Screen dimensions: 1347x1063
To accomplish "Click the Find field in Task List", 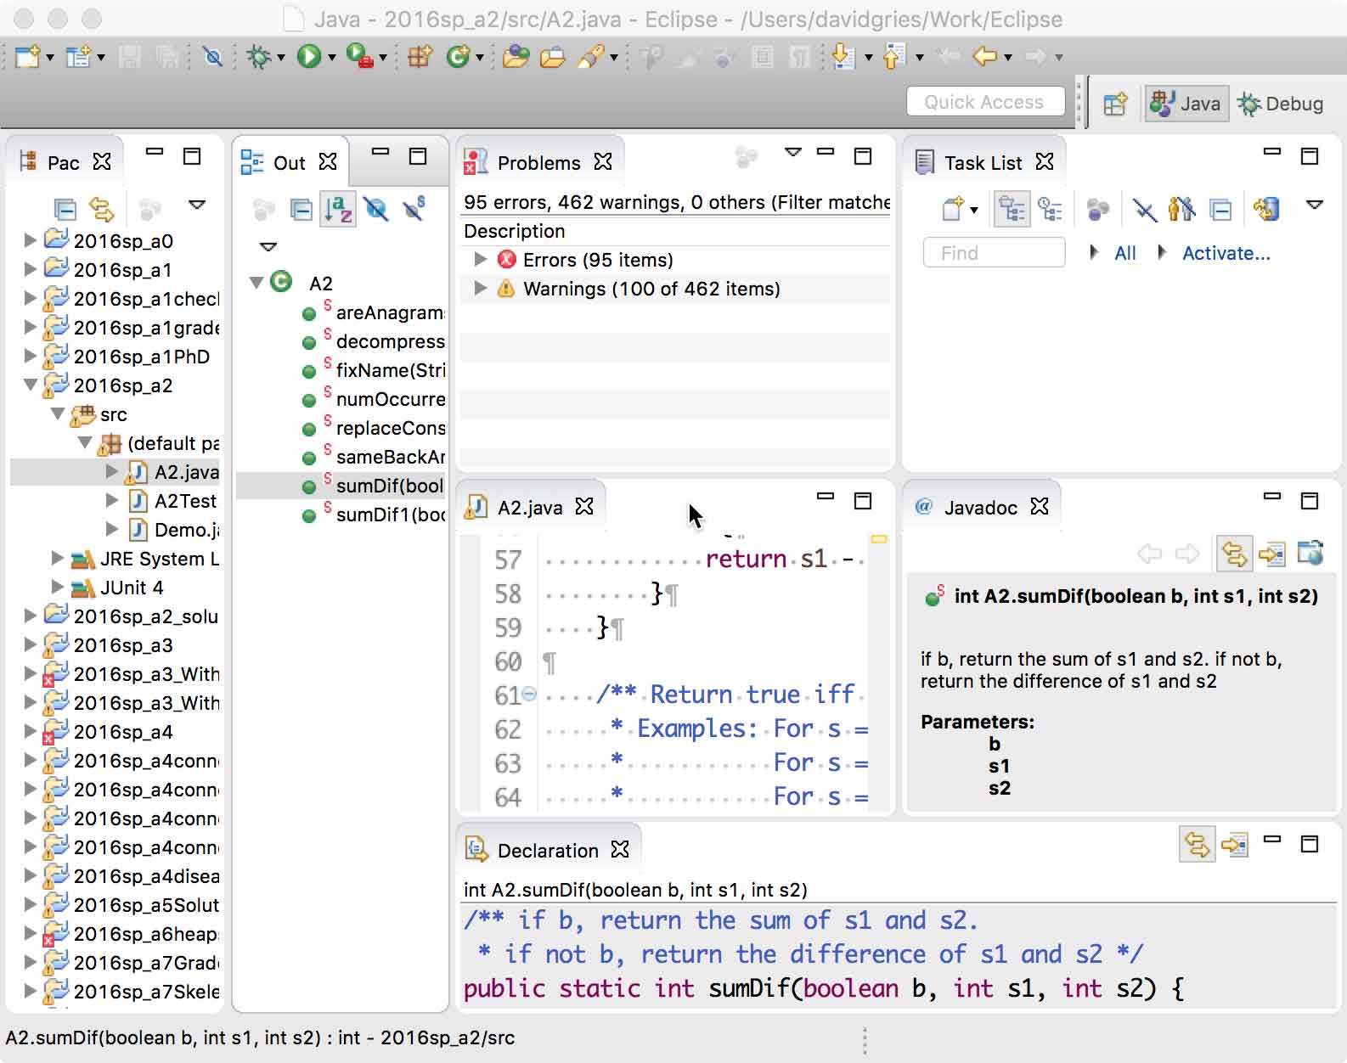I will (x=994, y=253).
